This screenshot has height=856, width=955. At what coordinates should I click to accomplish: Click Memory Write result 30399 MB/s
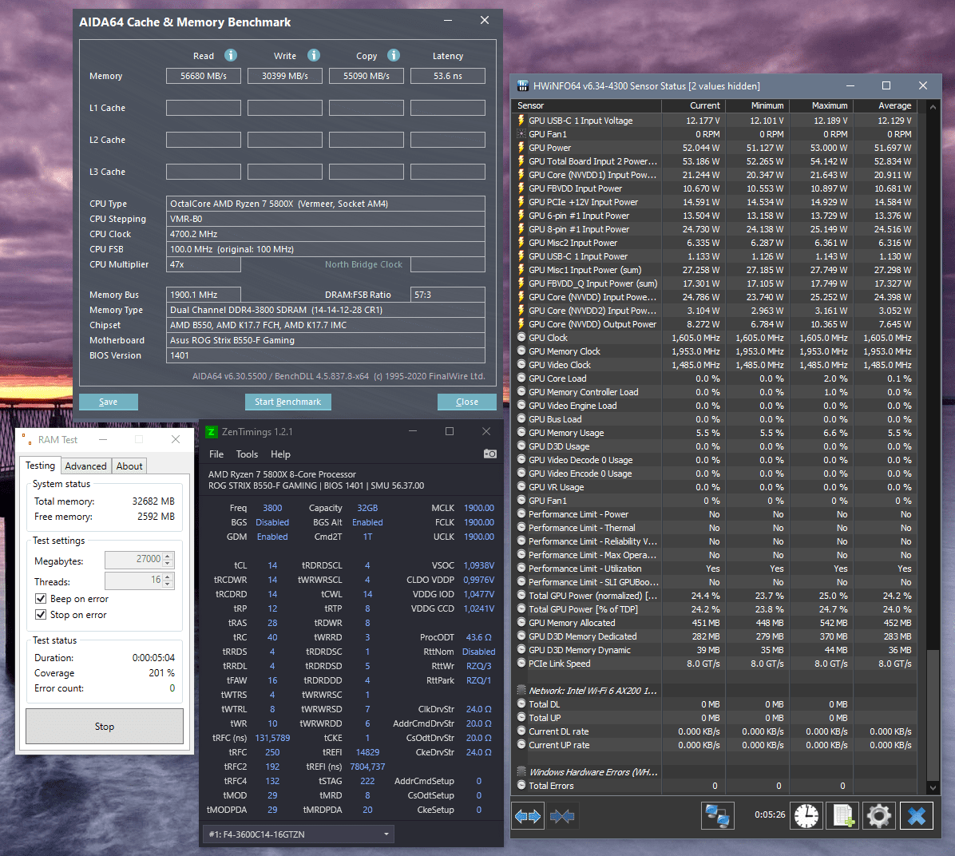[x=285, y=76]
